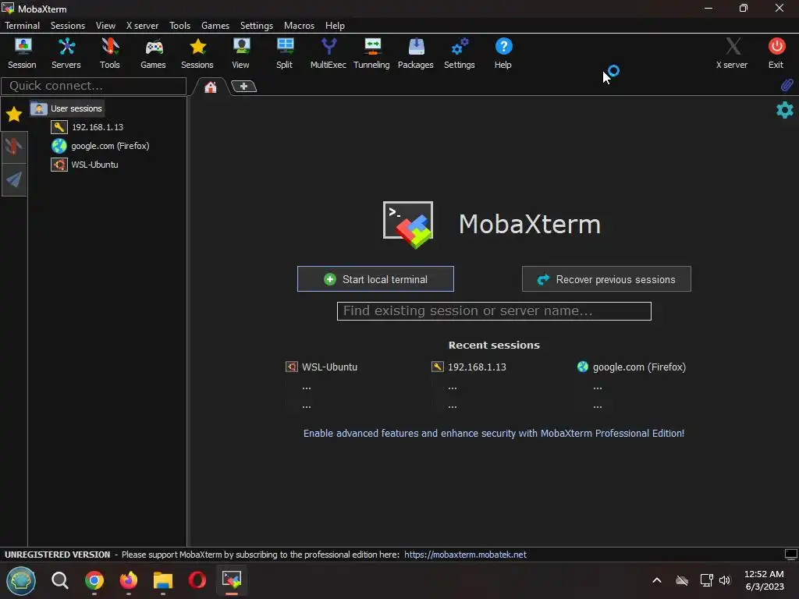Open the Games toolbar icon

tap(154, 54)
